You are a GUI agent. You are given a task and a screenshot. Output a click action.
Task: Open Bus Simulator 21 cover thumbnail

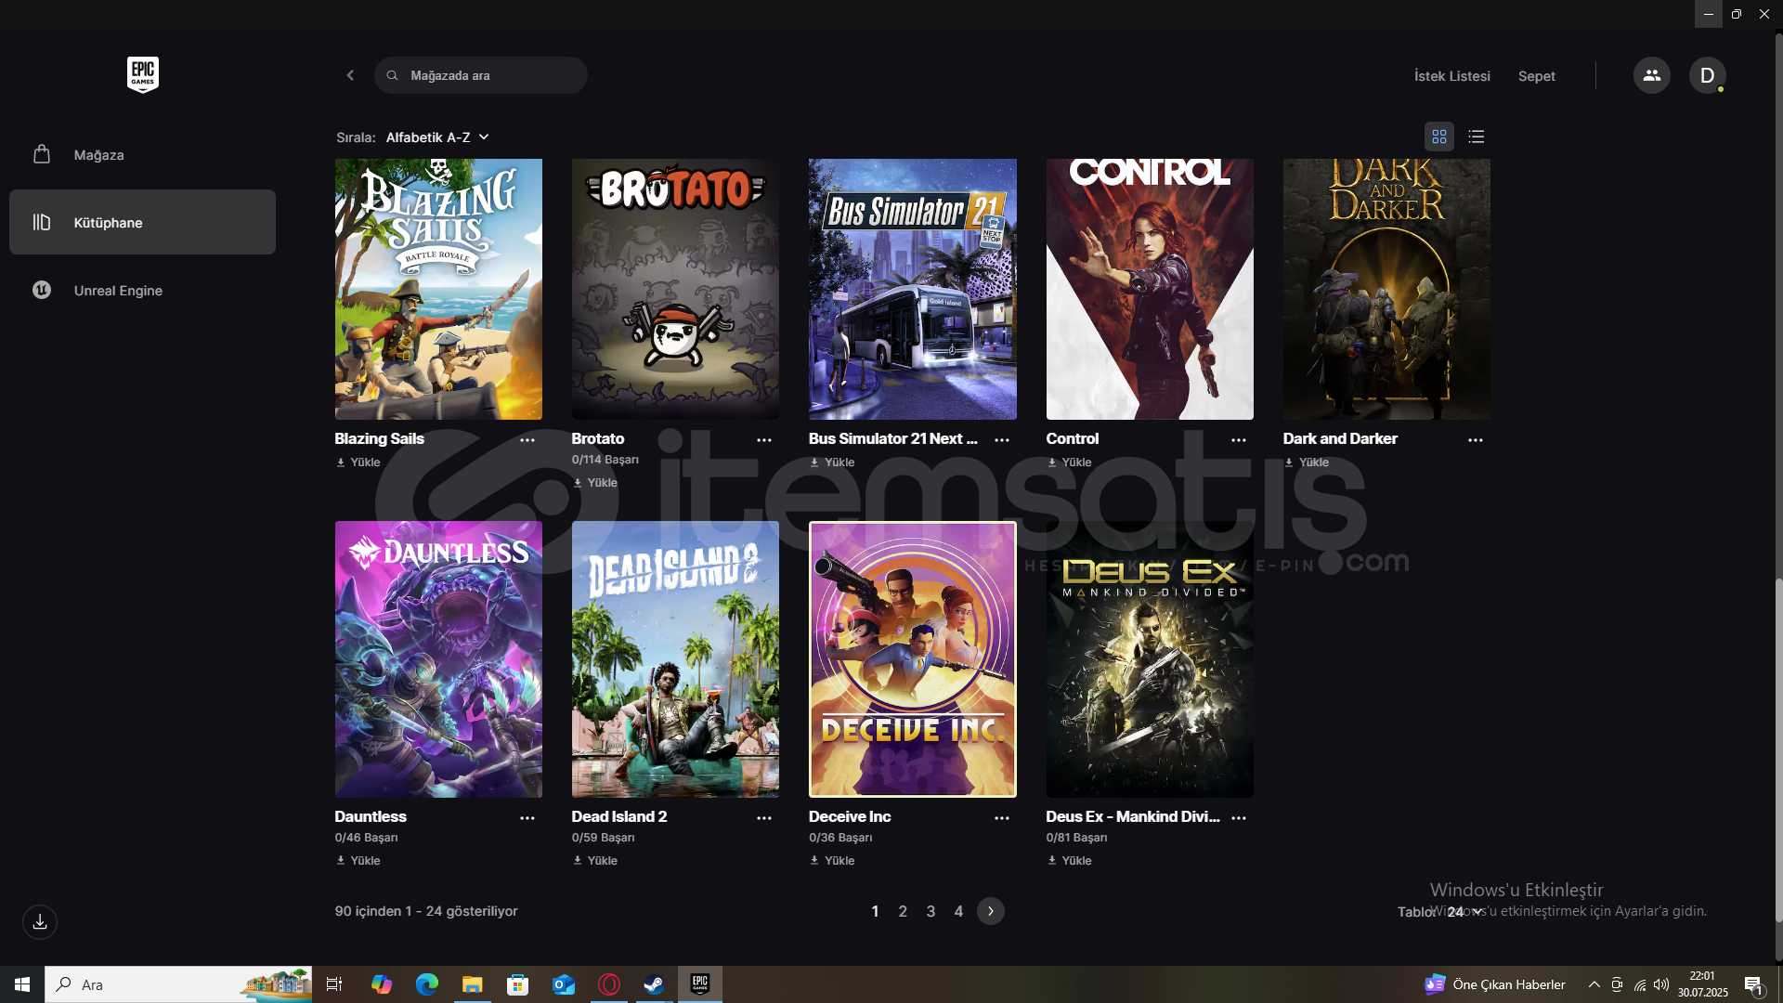(913, 289)
